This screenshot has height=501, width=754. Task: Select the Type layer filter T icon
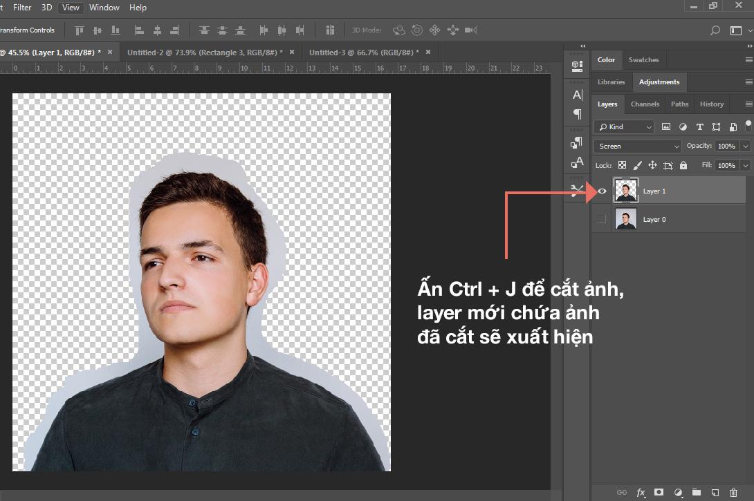pos(700,127)
